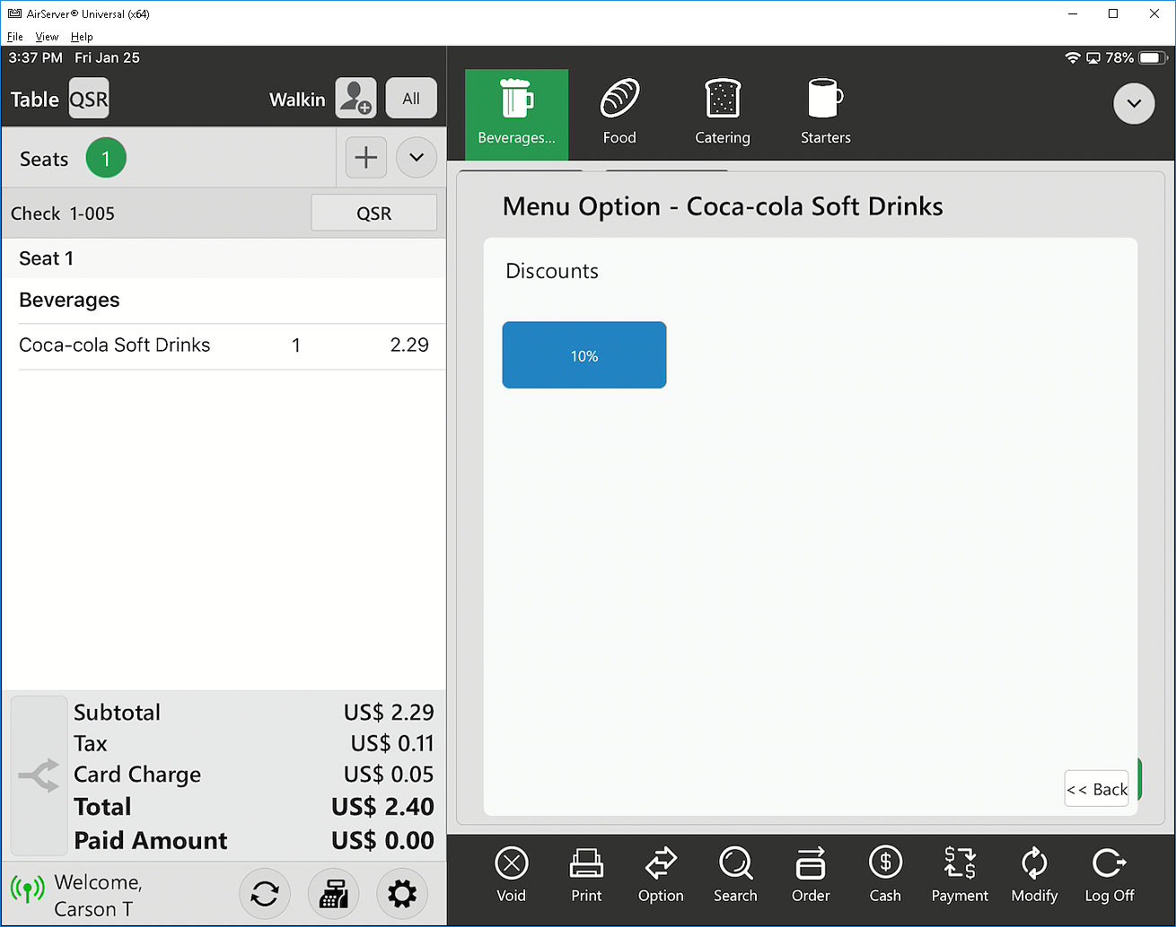
Task: Open the View menu
Action: click(x=47, y=37)
